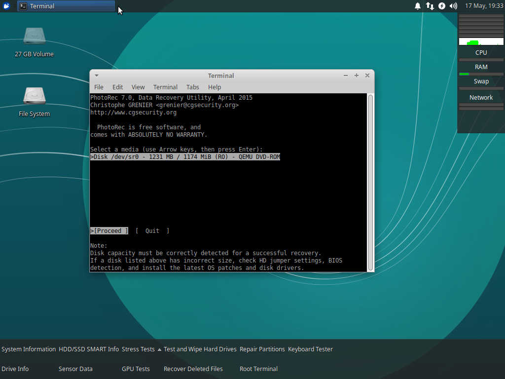The height and width of the screenshot is (379, 505).
Task: Open the Terminal menu in menu bar
Action: [x=165, y=87]
